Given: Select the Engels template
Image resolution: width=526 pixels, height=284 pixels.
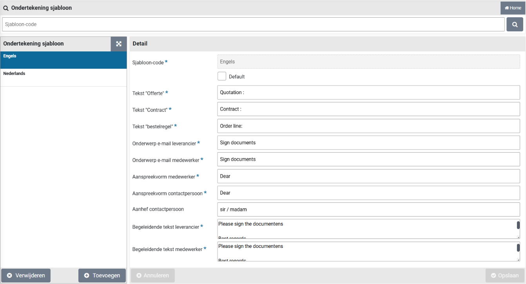Looking at the screenshot, I should click(63, 60).
